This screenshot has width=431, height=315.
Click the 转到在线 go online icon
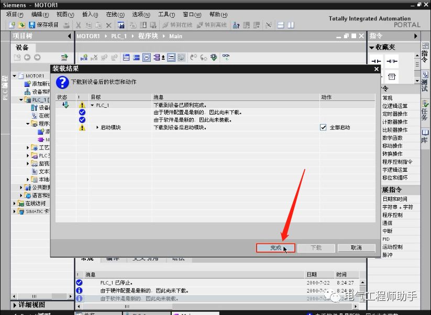point(165,25)
